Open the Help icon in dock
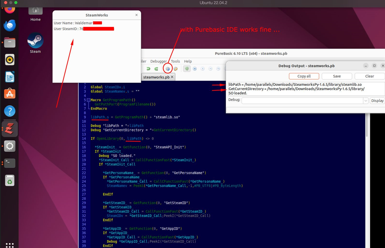Viewport: 385px width, 248px height. pyautogui.click(x=10, y=111)
